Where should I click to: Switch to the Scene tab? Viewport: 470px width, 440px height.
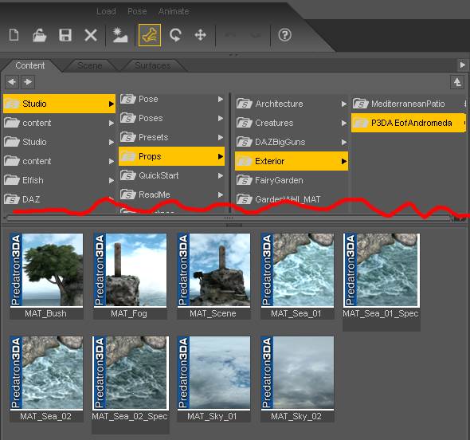coord(90,65)
